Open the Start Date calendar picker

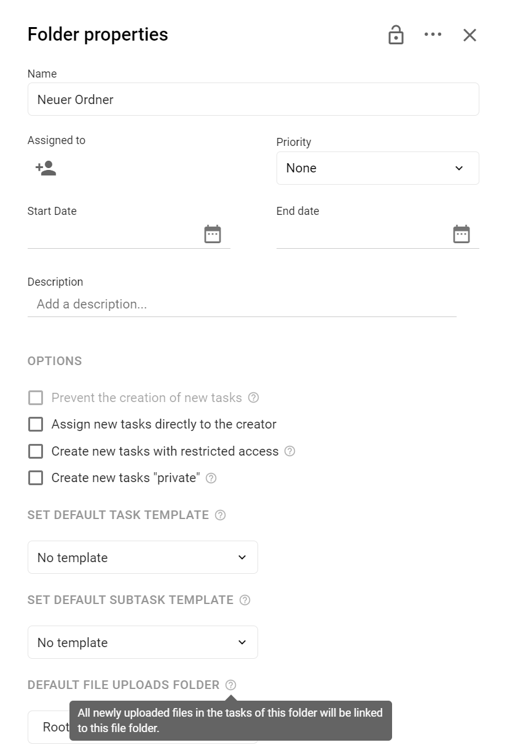click(213, 234)
